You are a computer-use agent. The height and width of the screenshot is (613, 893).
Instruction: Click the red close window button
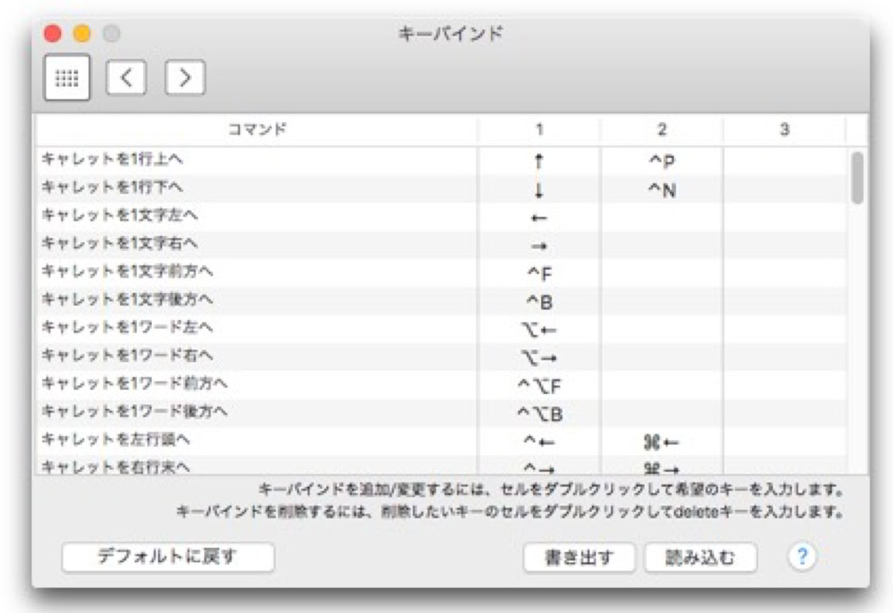pos(52,34)
